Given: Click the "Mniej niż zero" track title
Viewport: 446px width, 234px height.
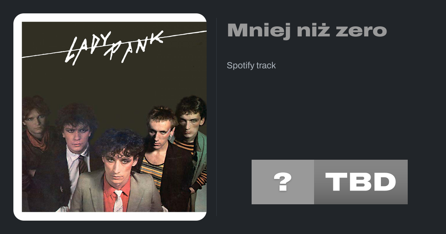Looking at the screenshot, I should [x=307, y=30].
